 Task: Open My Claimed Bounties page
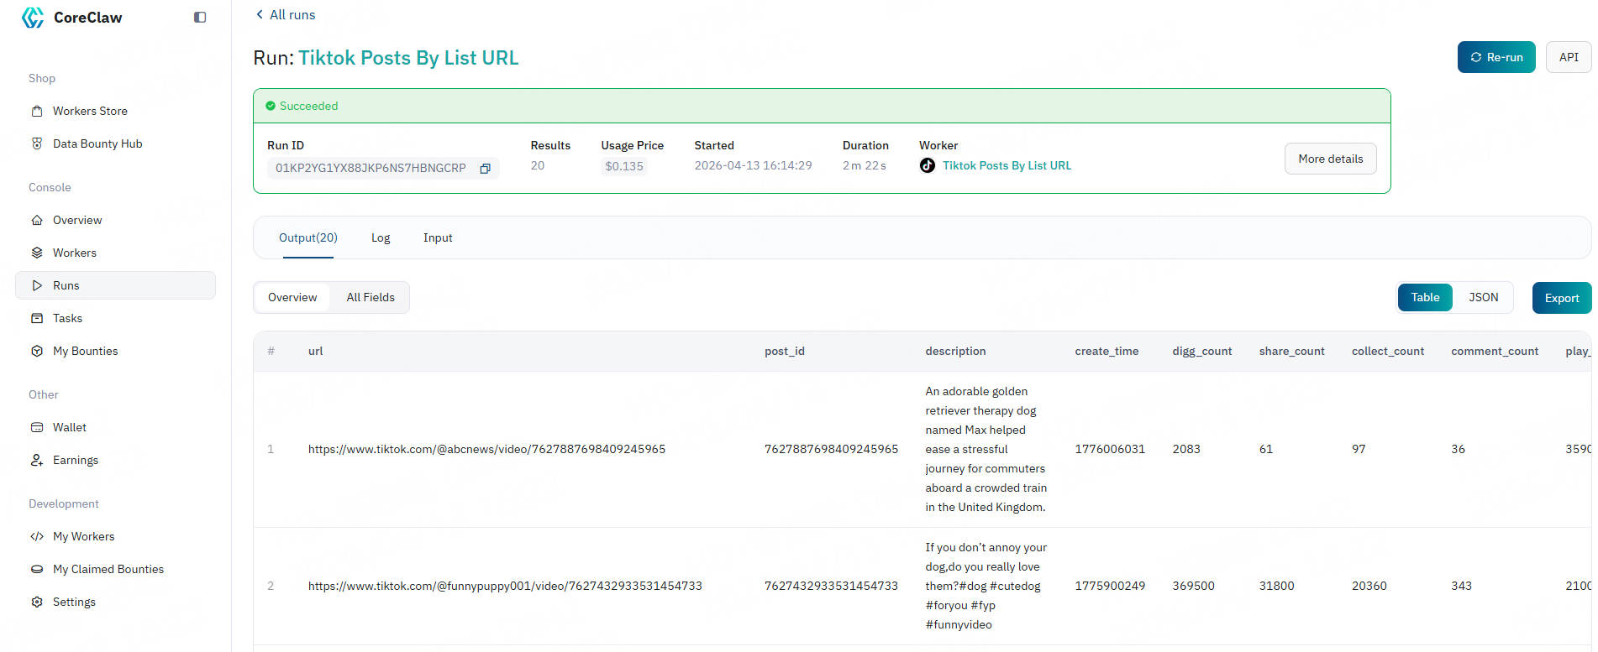108,569
